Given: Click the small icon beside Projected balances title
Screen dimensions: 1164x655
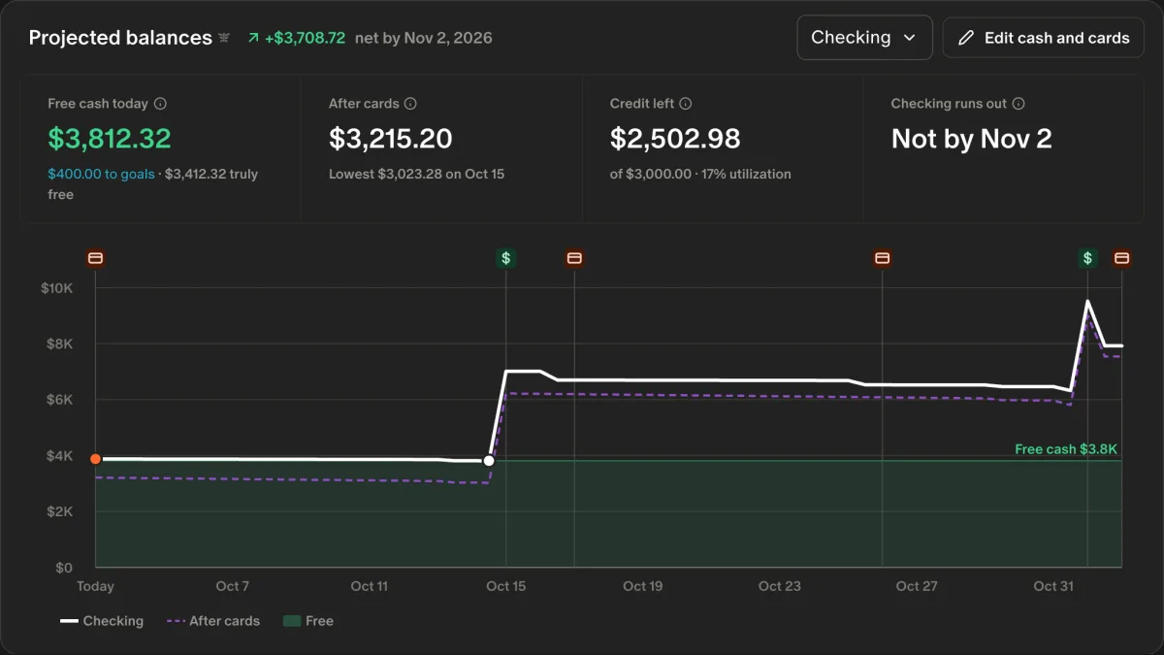Looking at the screenshot, I should [x=224, y=38].
